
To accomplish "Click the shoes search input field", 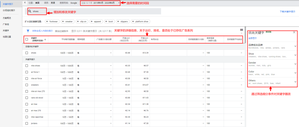I will (93, 11).
